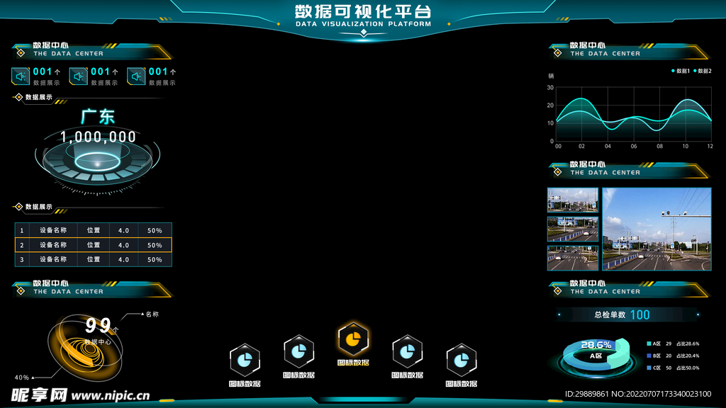Open the bottom small traffic camera thumbnail
Image resolution: width=726 pixels, height=408 pixels.
(x=573, y=258)
